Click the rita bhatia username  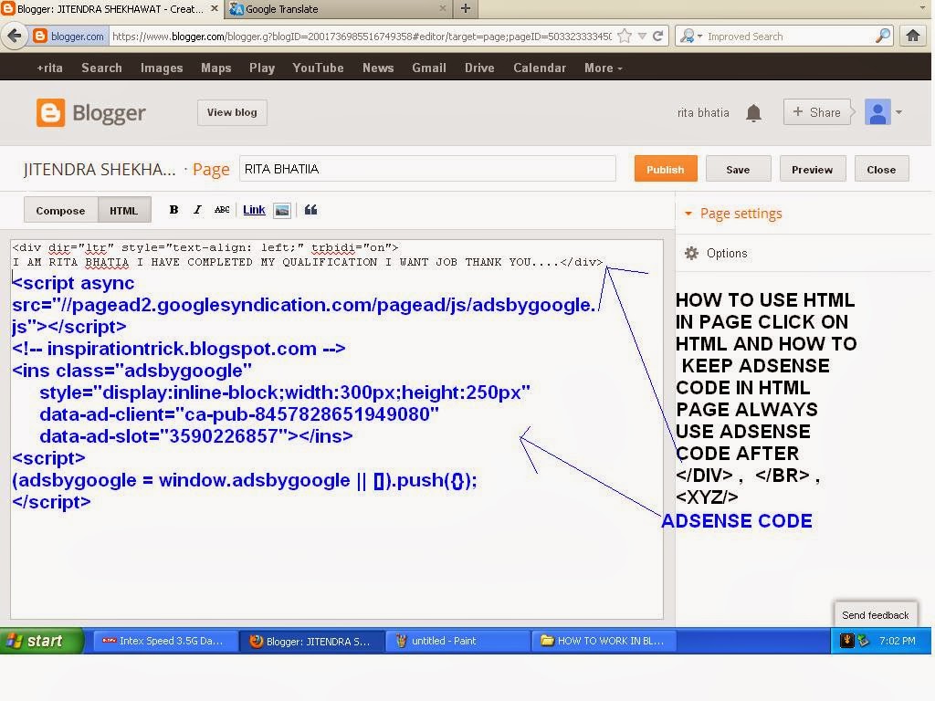(x=703, y=112)
